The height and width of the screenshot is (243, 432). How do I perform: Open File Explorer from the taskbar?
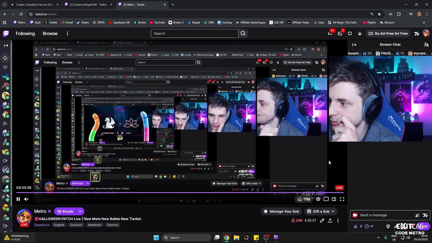[236, 238]
